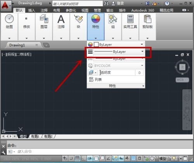Screen dimensions: 194x163
Task: Click the [二维线框] visual style control
Action: tap(23, 55)
